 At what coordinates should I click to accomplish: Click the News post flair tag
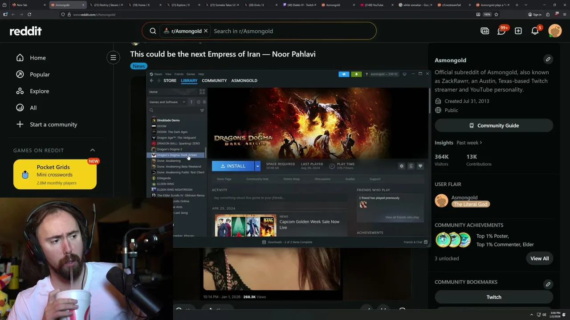[x=138, y=66]
